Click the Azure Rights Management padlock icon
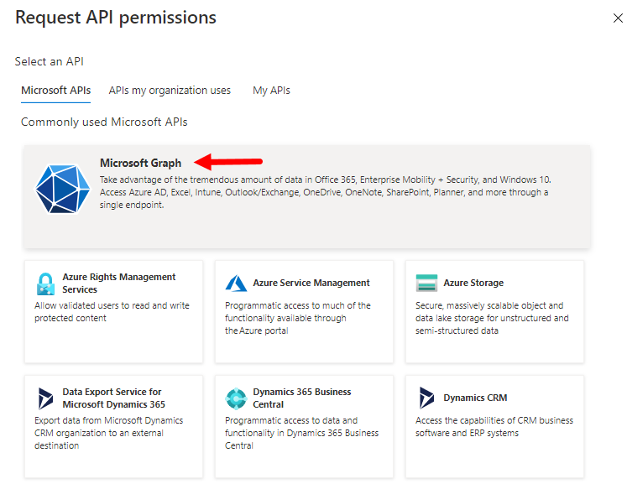Viewport: 627px width, 484px height. point(45,284)
